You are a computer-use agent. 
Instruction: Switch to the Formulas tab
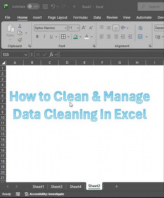click(80, 18)
